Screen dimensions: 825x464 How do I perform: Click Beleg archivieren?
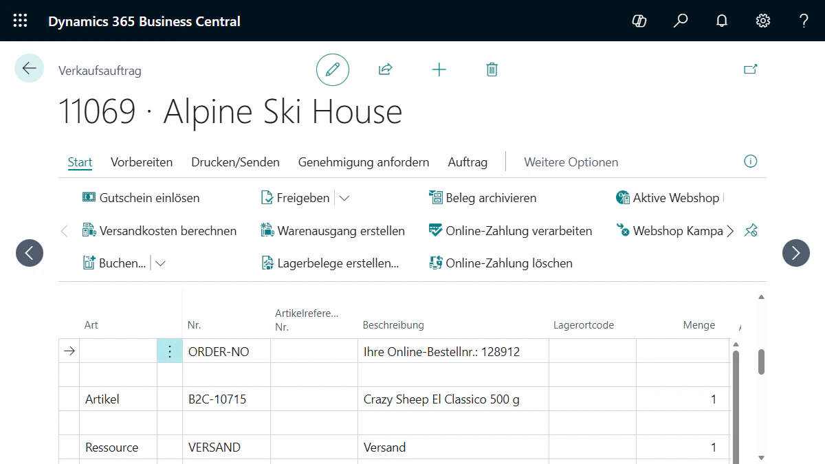pos(482,198)
